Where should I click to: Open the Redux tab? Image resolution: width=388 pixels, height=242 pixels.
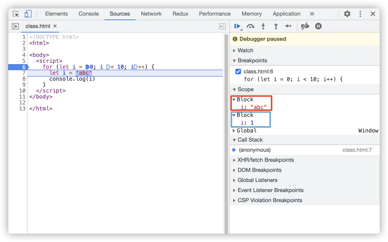click(x=180, y=14)
